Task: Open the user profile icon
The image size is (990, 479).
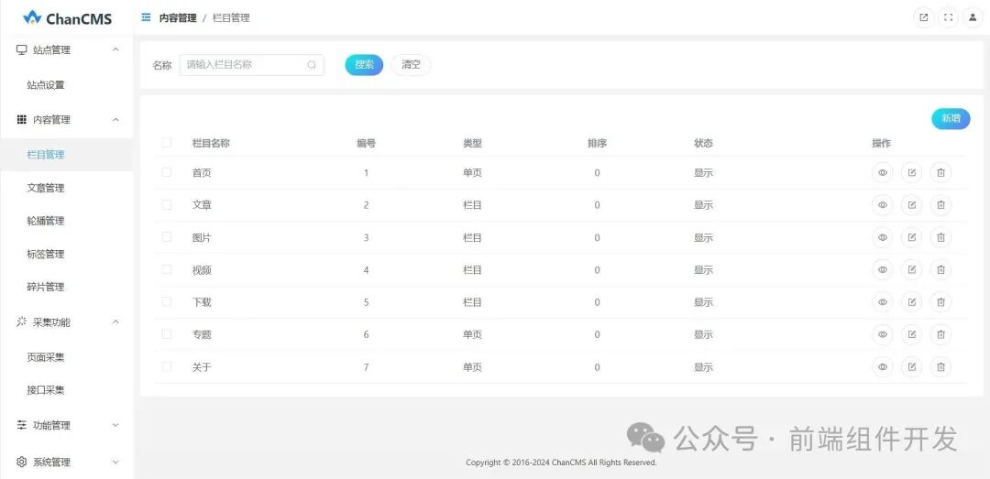Action: [x=973, y=17]
